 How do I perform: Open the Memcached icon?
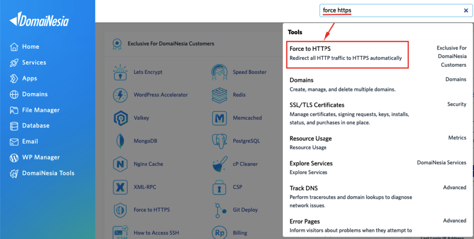click(x=219, y=118)
